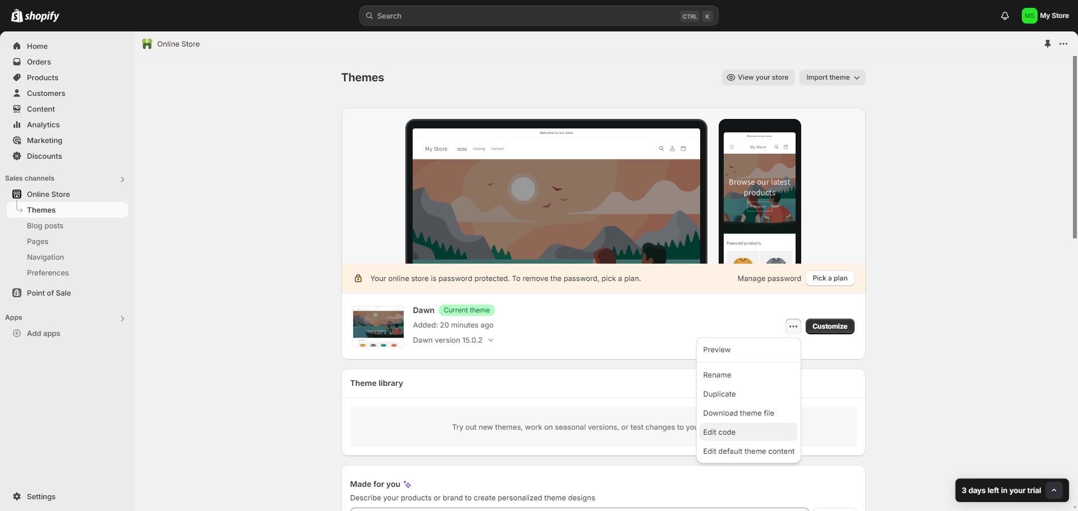This screenshot has width=1078, height=511.
Task: Click the Point of Sale icon
Action: [x=17, y=293]
